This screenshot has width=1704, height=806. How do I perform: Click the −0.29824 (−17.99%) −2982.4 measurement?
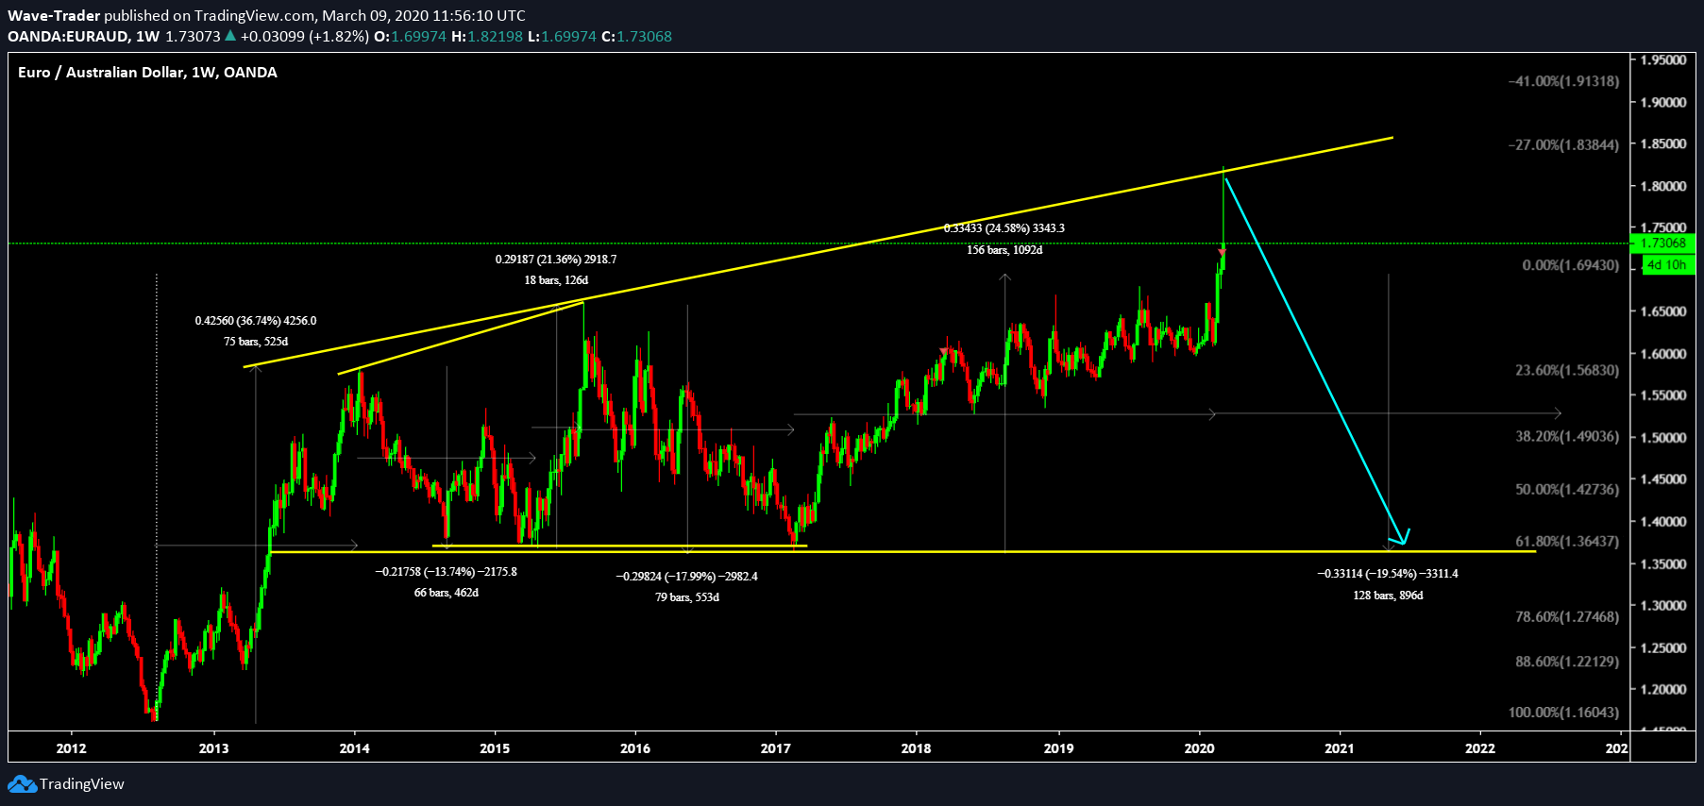pyautogui.click(x=687, y=577)
